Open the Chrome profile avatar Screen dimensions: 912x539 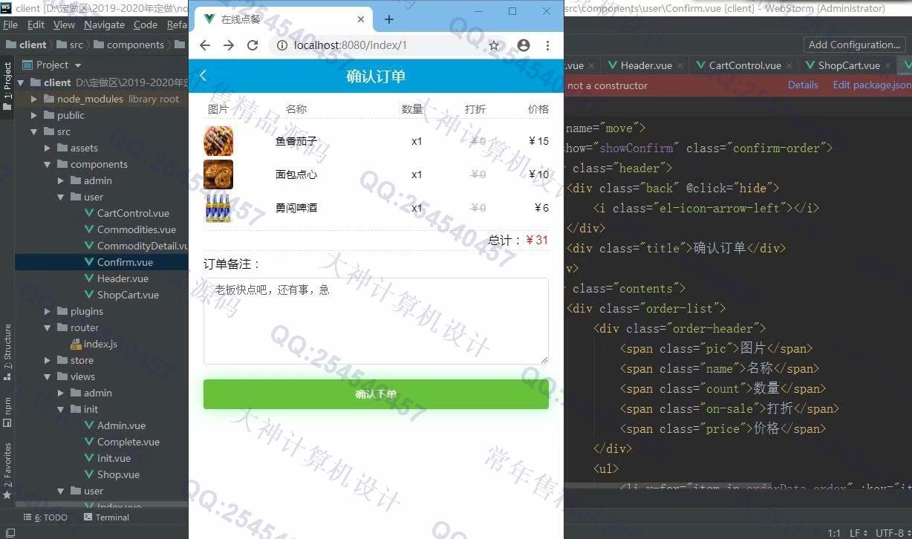pyautogui.click(x=524, y=45)
